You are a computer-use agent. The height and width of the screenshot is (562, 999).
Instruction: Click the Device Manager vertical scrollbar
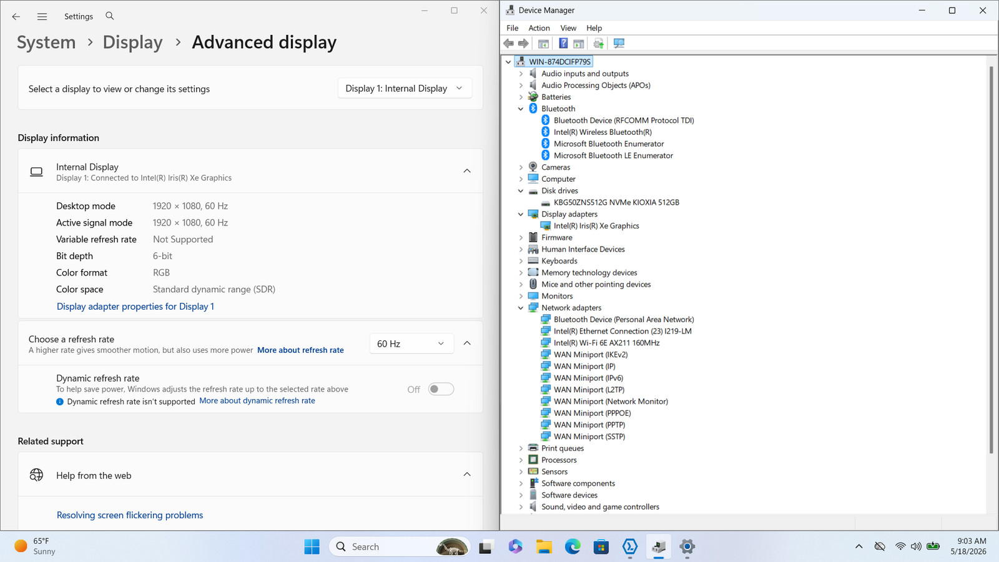click(991, 259)
